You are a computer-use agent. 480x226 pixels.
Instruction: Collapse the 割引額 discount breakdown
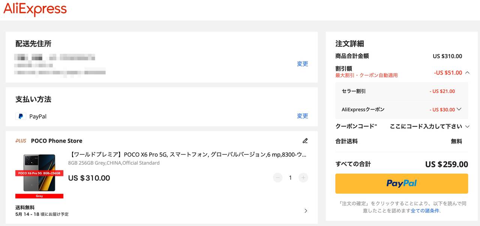pyautogui.click(x=467, y=73)
